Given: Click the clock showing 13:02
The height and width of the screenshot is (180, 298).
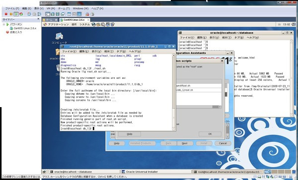Looking at the screenshot, I should pos(287,24).
